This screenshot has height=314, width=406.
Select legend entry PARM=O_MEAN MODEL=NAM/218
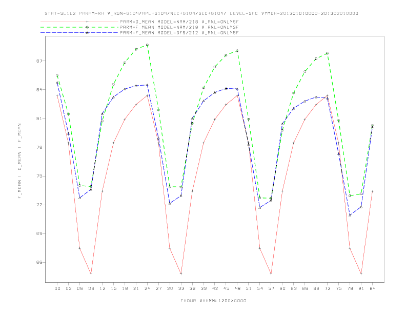click(x=179, y=22)
